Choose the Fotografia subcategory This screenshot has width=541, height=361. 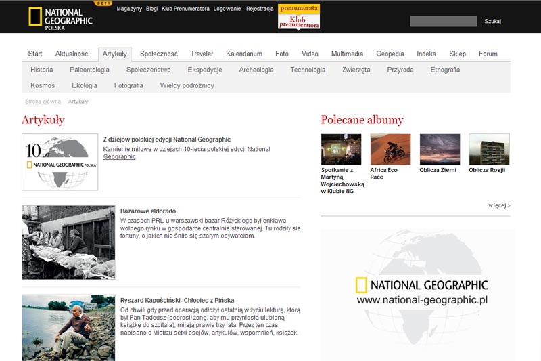128,85
